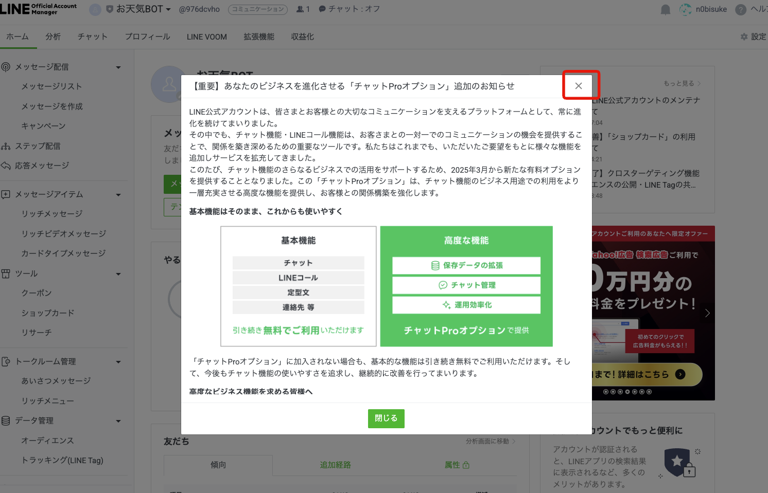Open キャンペーン in the sidebar
The image size is (768, 493).
pos(43,126)
